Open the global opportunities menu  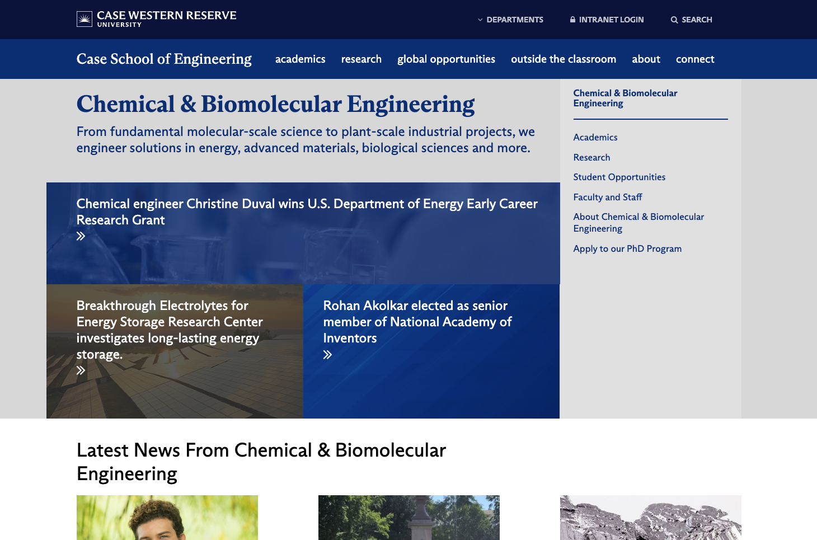tap(446, 59)
